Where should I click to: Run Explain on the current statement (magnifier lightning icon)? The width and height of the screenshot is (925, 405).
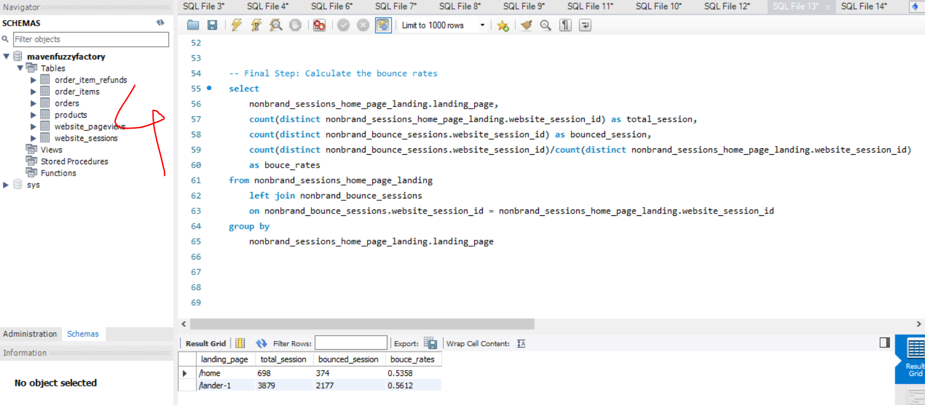pyautogui.click(x=276, y=25)
